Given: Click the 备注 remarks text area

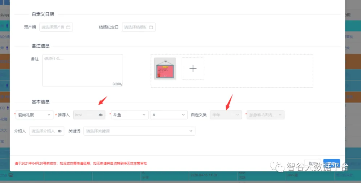Looking at the screenshot, I should 82,70.
